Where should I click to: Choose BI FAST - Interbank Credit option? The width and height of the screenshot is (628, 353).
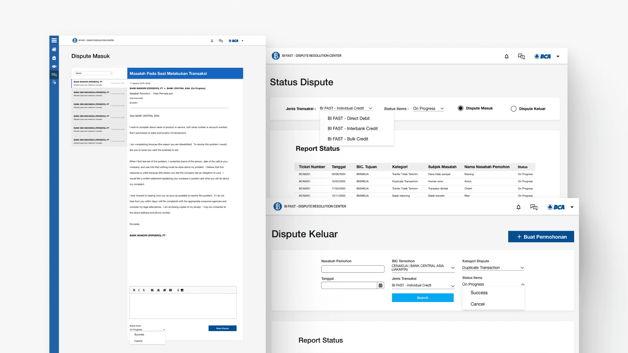[353, 128]
